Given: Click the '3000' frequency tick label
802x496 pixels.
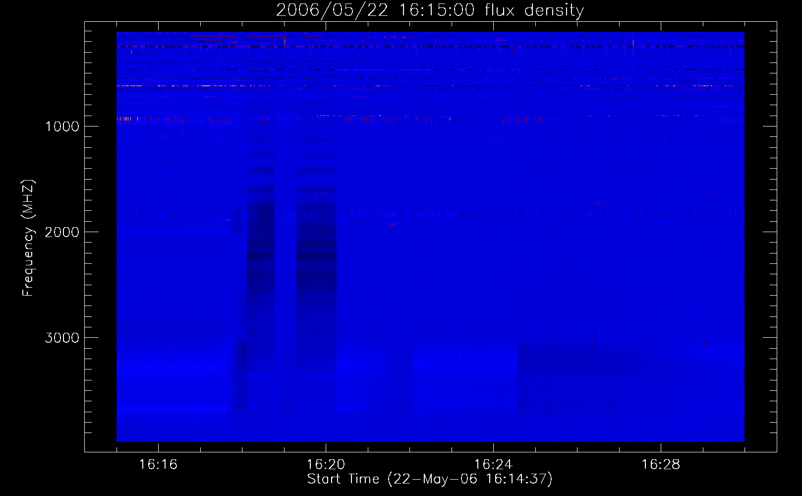Looking at the screenshot, I should click(62, 338).
